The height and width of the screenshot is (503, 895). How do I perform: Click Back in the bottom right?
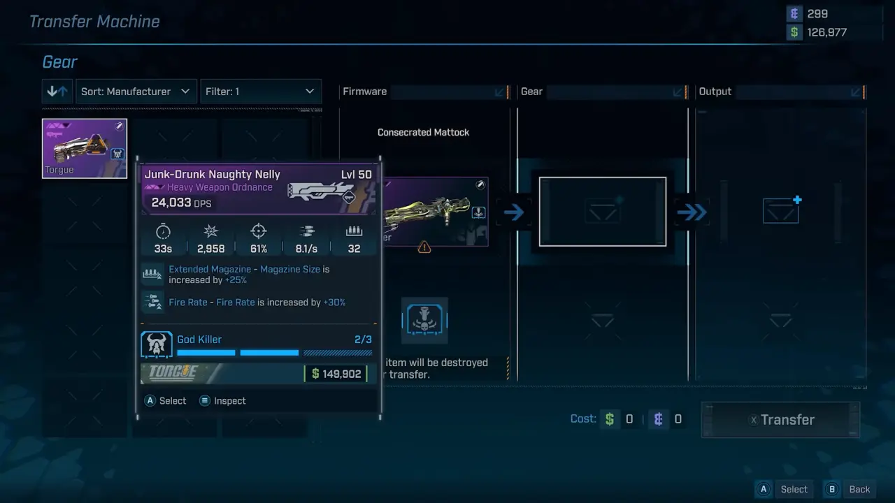click(x=851, y=489)
